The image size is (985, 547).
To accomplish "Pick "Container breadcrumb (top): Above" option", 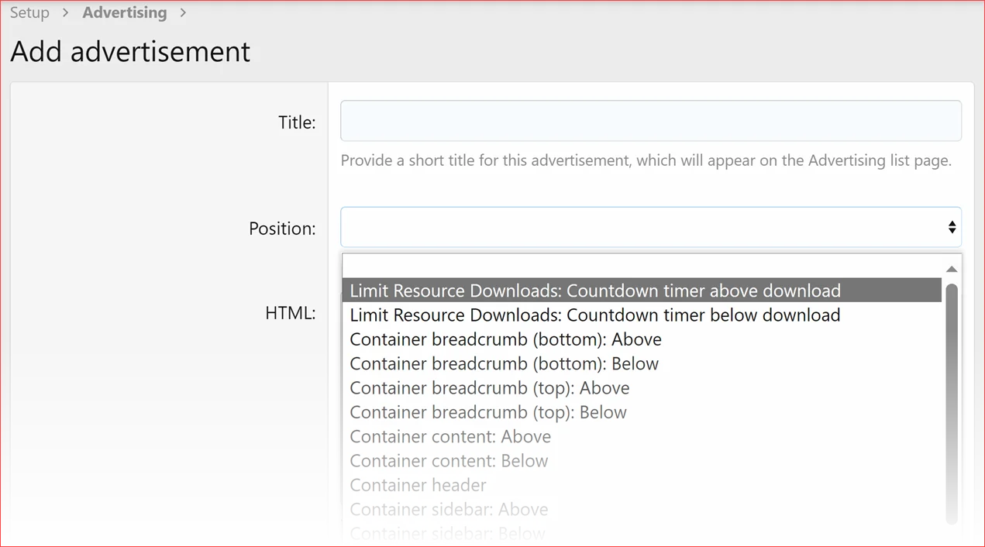I will pyautogui.click(x=489, y=387).
